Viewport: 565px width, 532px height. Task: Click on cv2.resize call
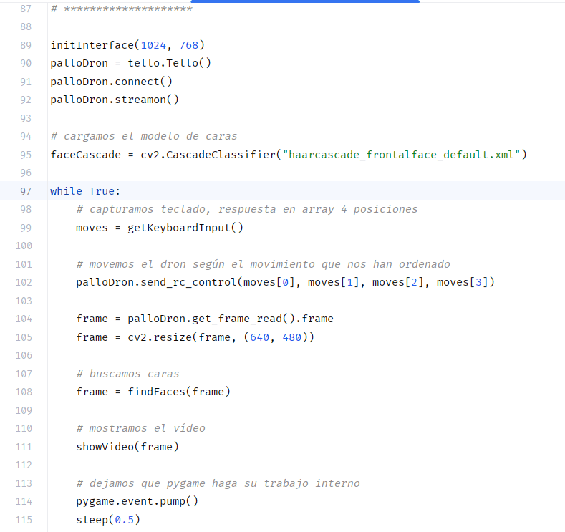coord(221,337)
